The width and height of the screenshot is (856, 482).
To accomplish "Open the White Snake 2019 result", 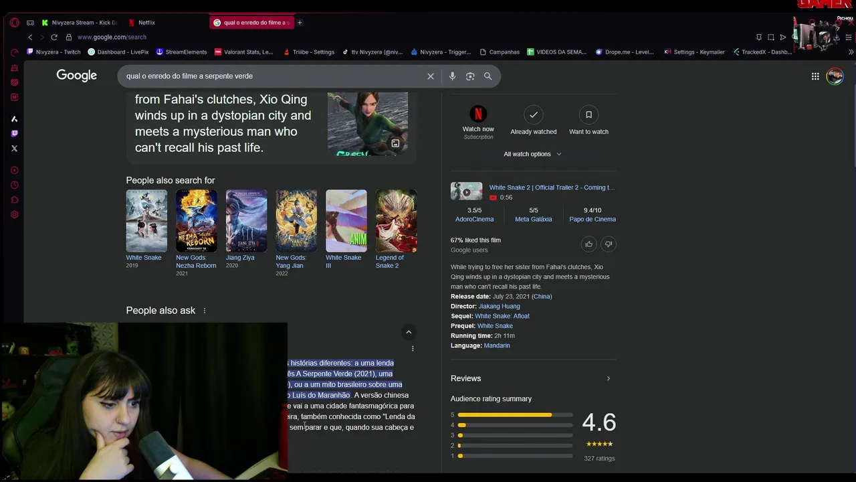I will 146,229.
